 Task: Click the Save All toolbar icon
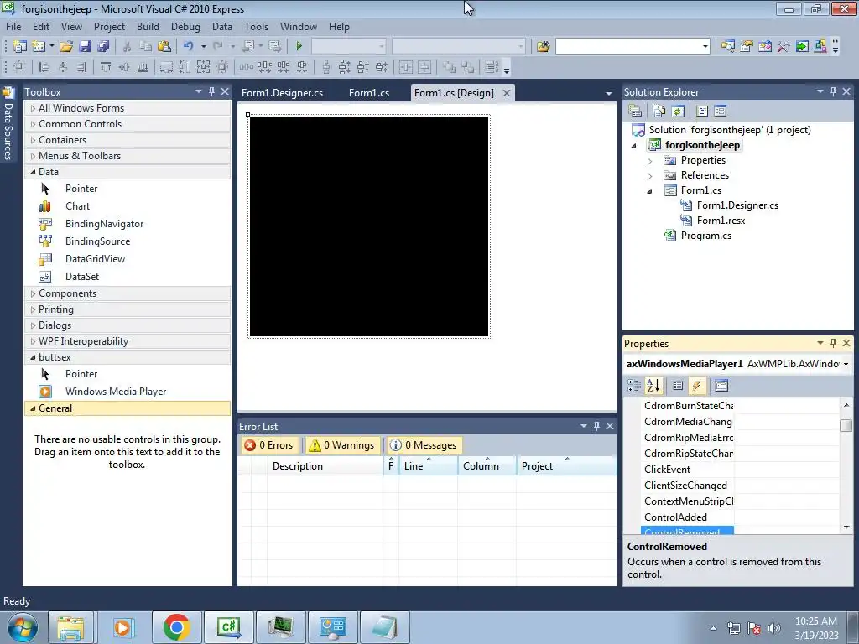coord(103,46)
